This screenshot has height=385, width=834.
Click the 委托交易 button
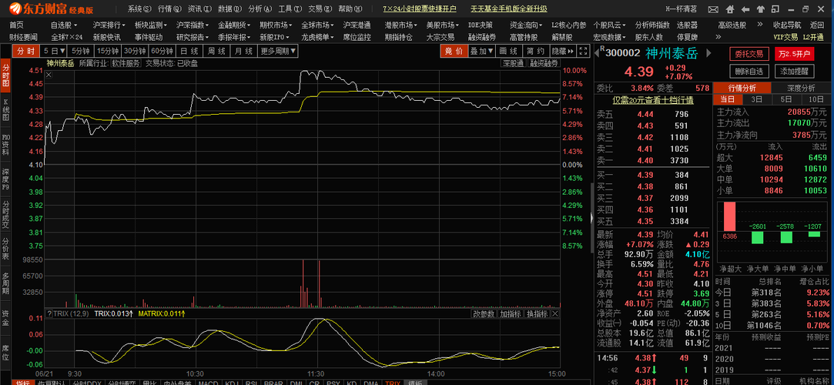(x=749, y=54)
